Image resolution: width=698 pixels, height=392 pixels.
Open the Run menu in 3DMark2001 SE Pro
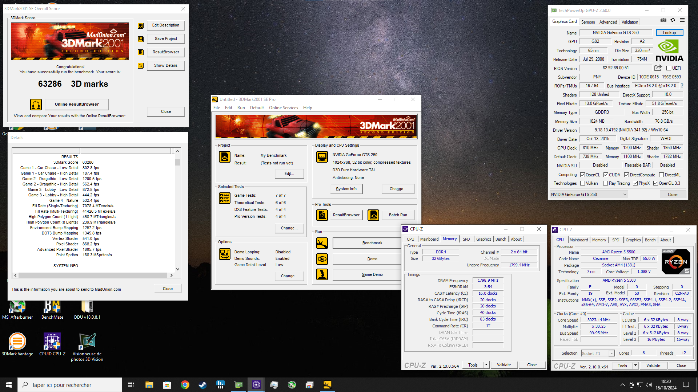pos(241,108)
